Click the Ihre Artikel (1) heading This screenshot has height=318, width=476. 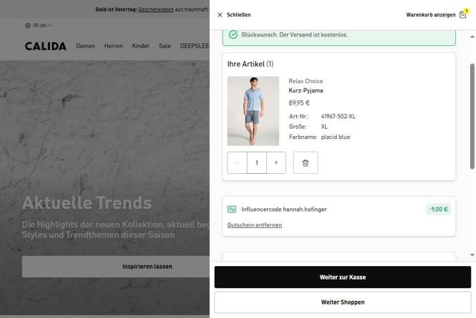[x=251, y=64]
